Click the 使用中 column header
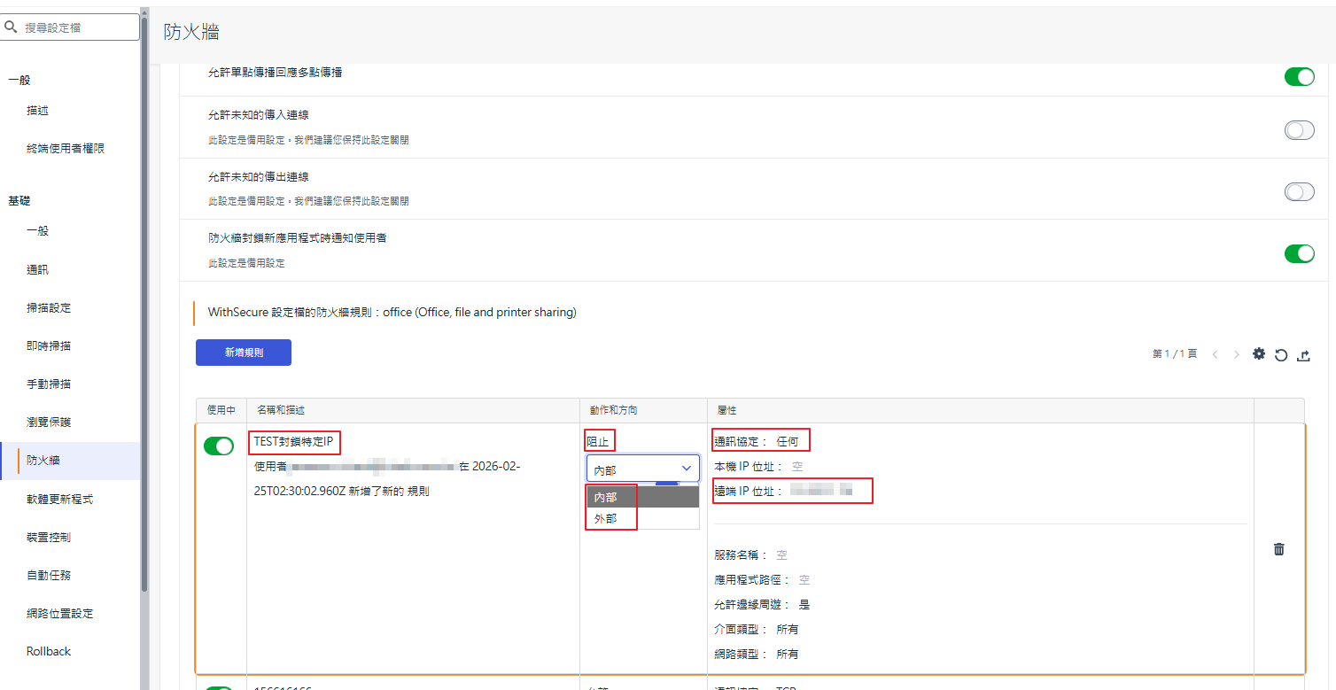Screen dimensions: 1336x690 pos(221,410)
